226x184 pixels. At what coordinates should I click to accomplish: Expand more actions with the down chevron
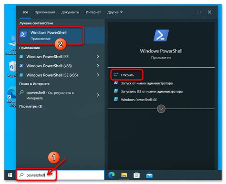pos(161,109)
